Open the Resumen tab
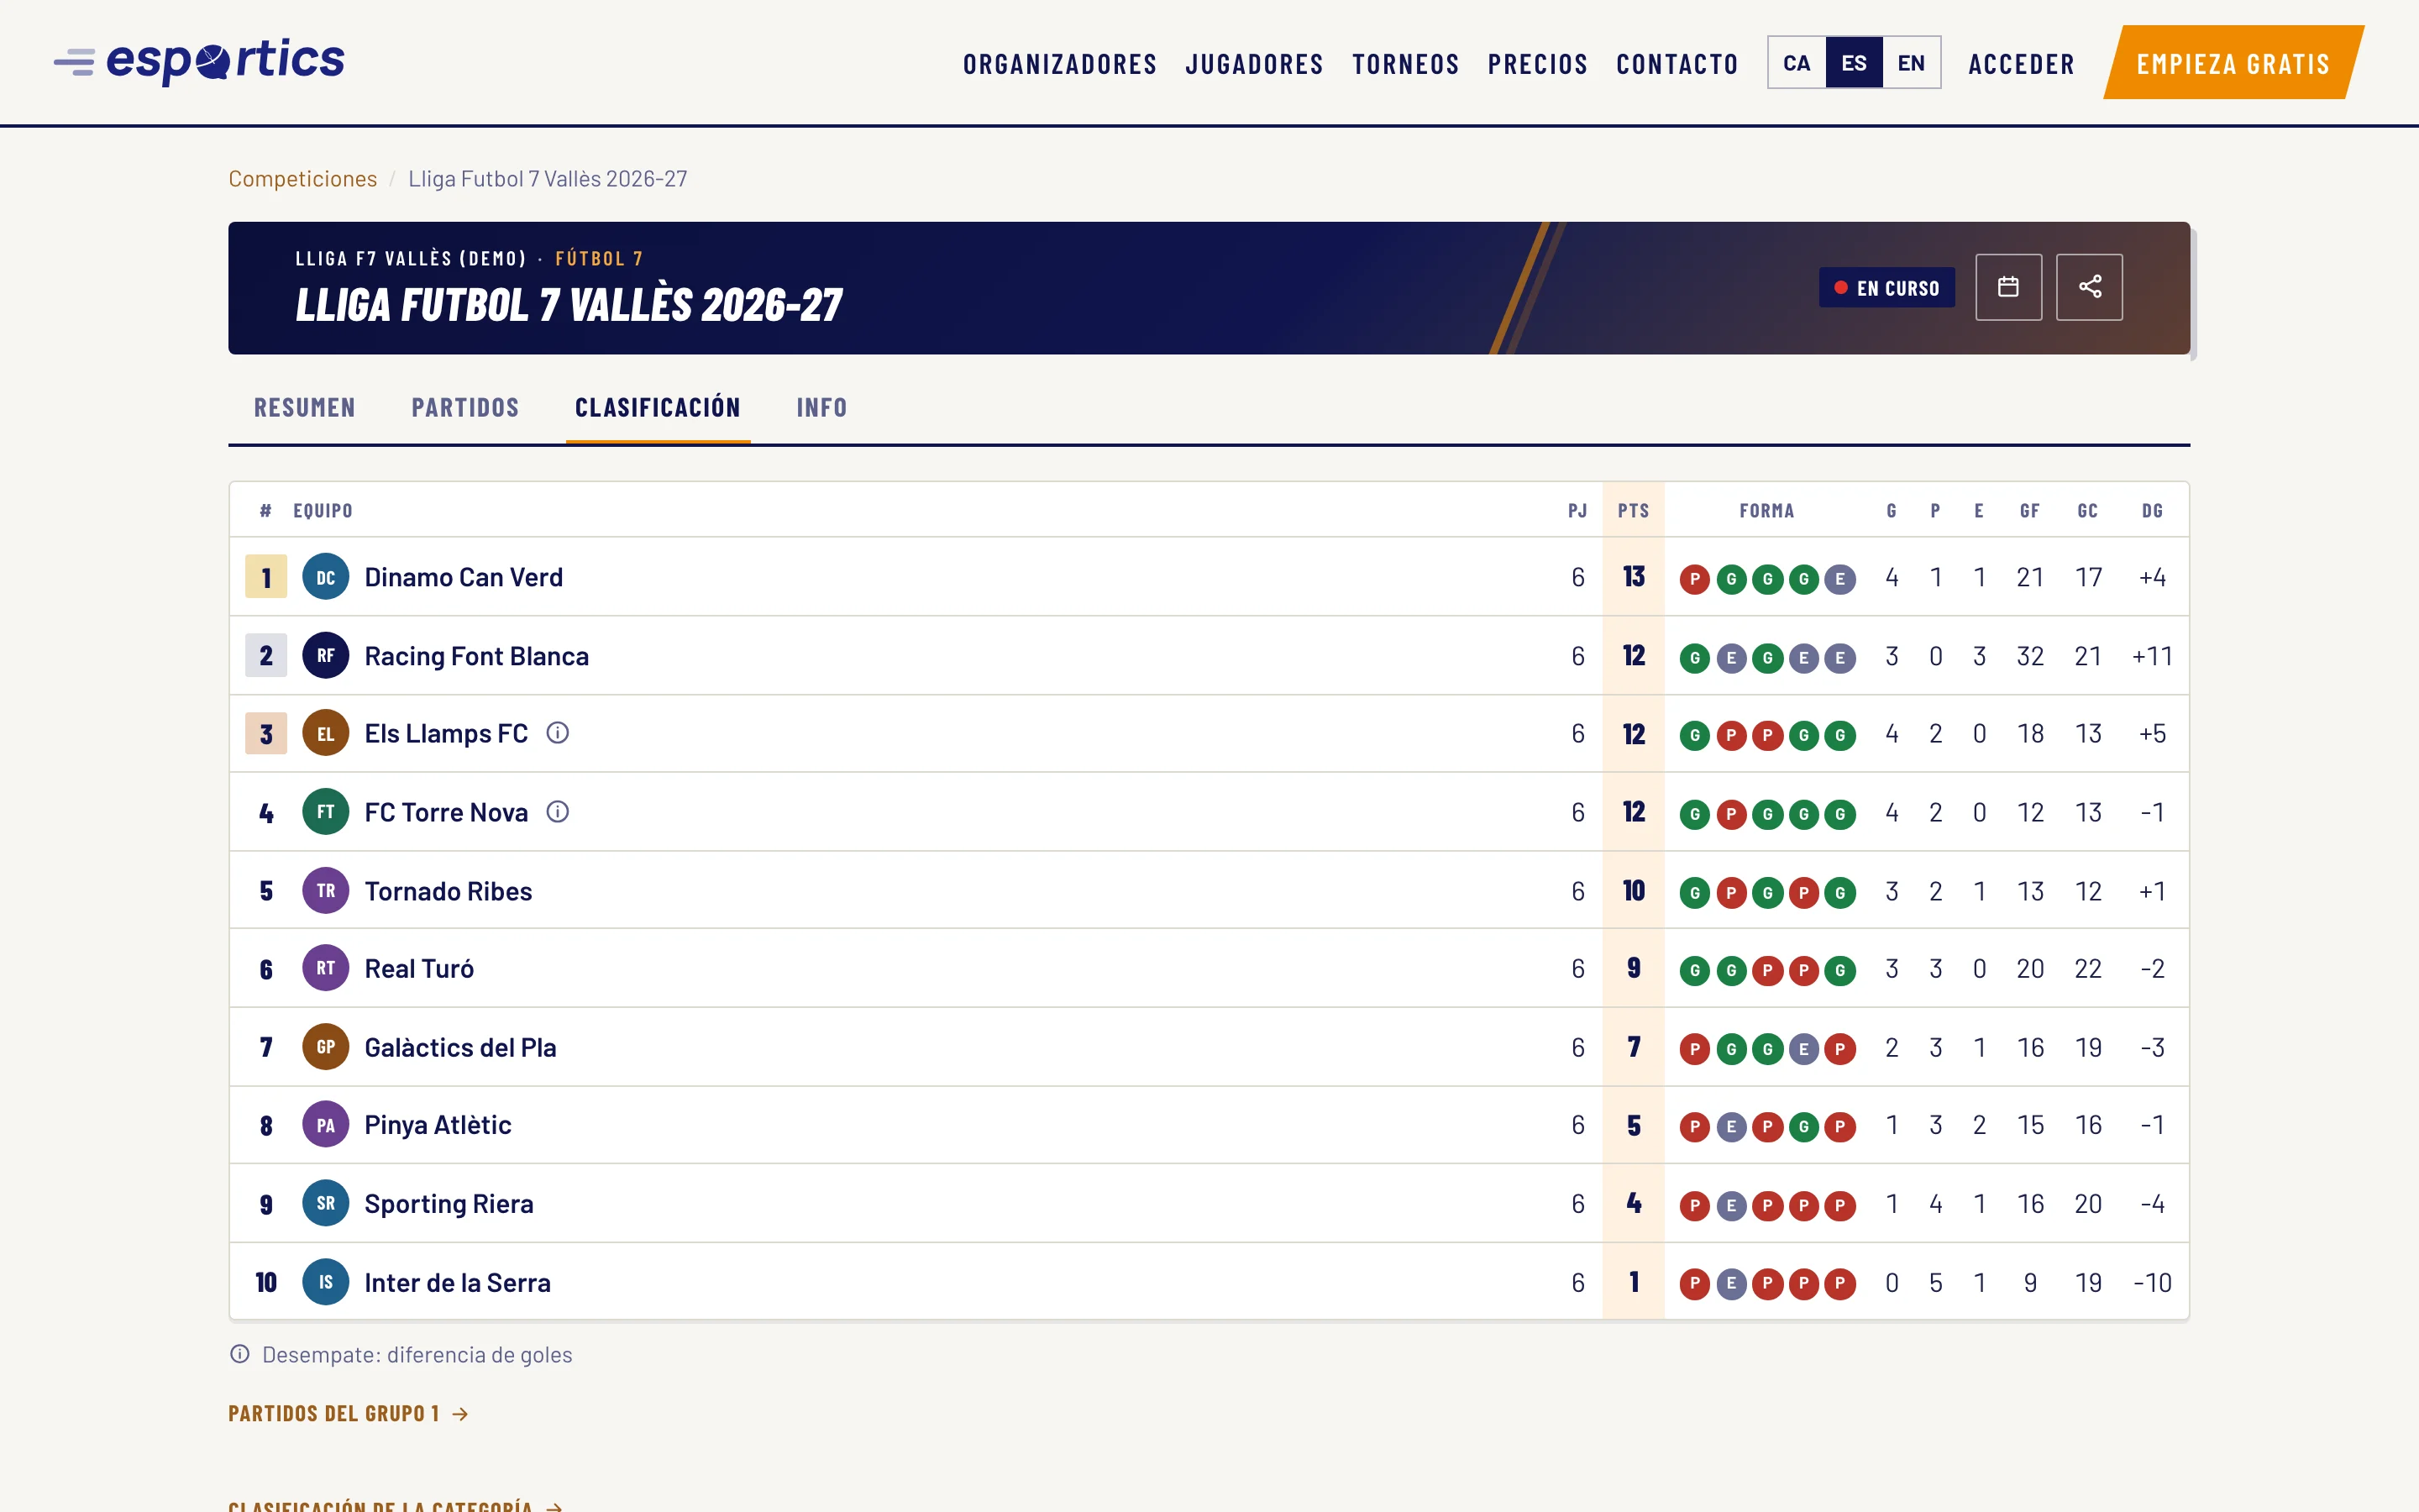 click(305, 408)
